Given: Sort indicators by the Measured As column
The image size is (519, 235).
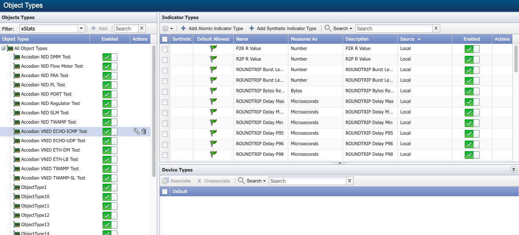Looking at the screenshot, I should coord(315,39).
